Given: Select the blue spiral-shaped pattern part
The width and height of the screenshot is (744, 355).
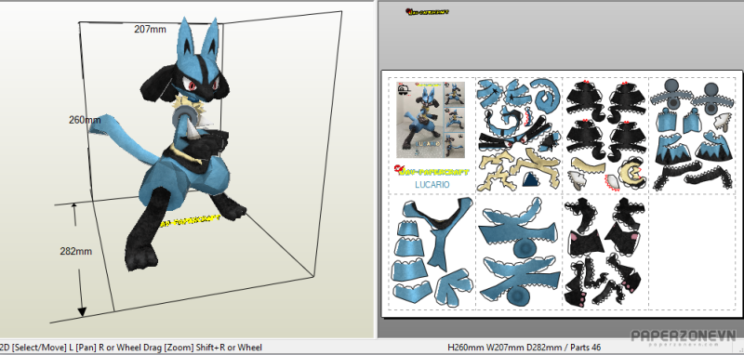Looking at the screenshot, I should click(545, 97).
